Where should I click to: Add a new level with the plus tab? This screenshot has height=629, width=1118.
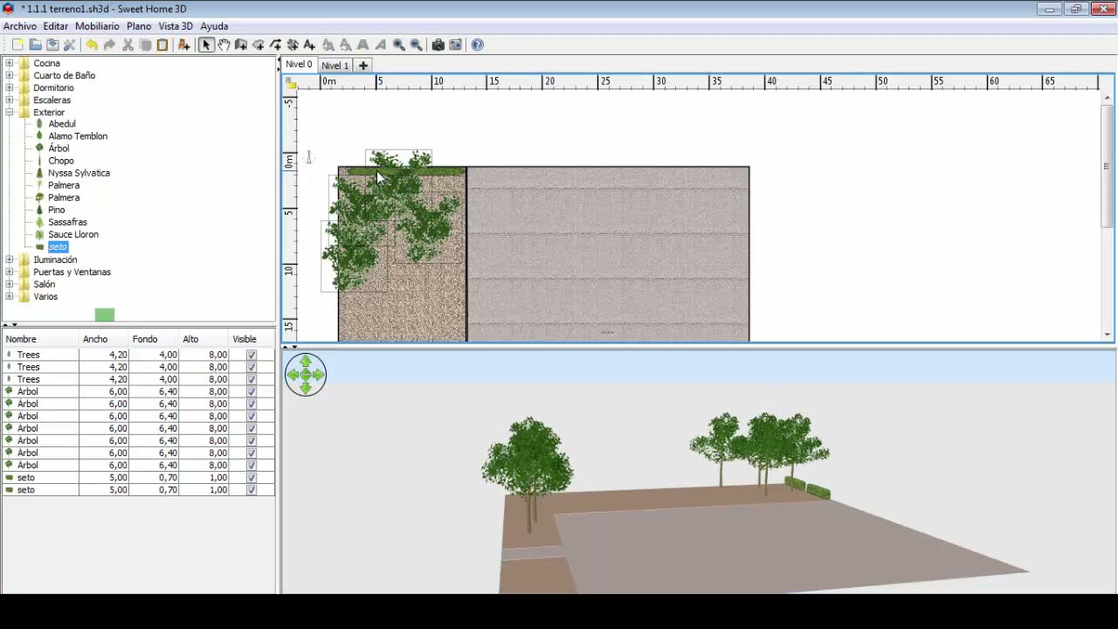point(363,66)
